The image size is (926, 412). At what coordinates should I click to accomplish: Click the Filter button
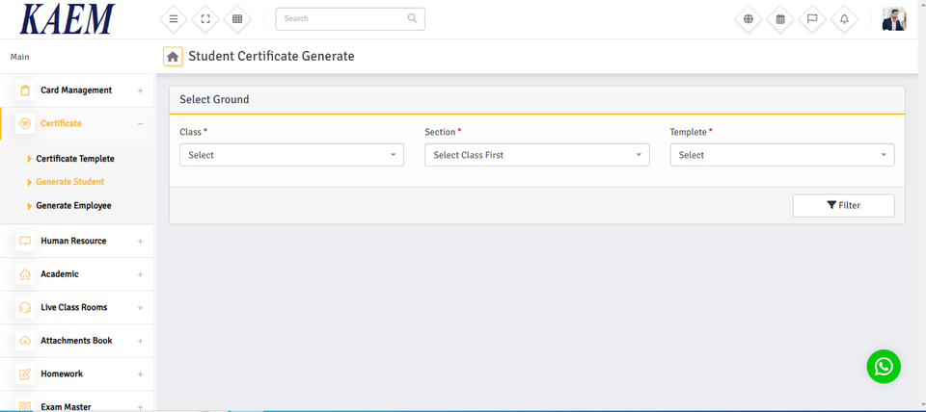tap(843, 206)
